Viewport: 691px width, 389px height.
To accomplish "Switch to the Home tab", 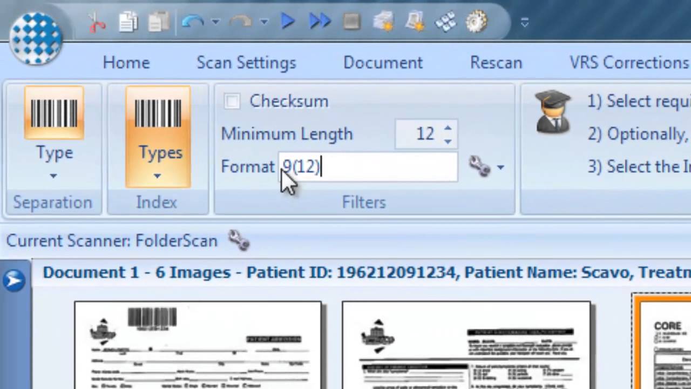I will [126, 63].
